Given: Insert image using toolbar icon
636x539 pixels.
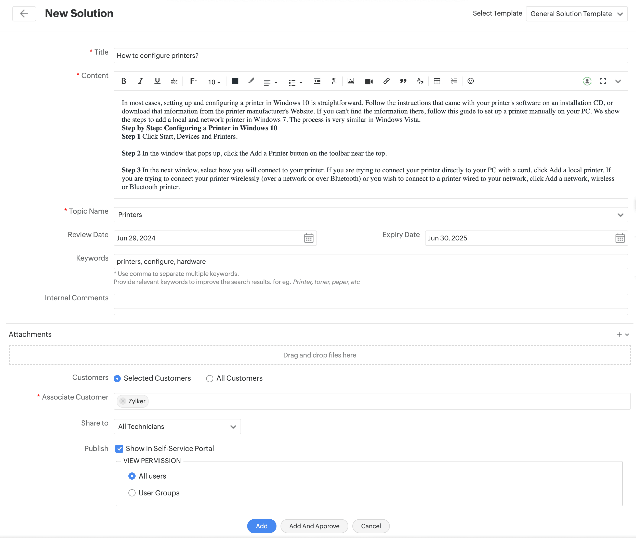Looking at the screenshot, I should (351, 81).
